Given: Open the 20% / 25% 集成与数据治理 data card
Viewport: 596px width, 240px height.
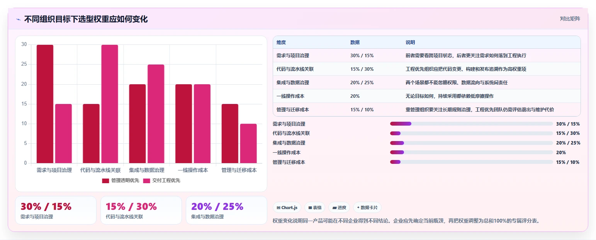Looking at the screenshot, I should click(x=226, y=210).
